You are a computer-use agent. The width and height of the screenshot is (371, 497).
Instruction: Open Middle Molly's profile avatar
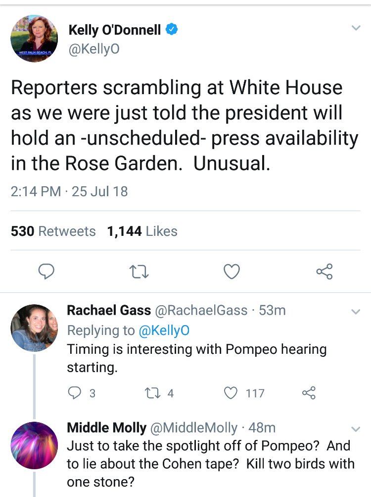pyautogui.click(x=34, y=445)
